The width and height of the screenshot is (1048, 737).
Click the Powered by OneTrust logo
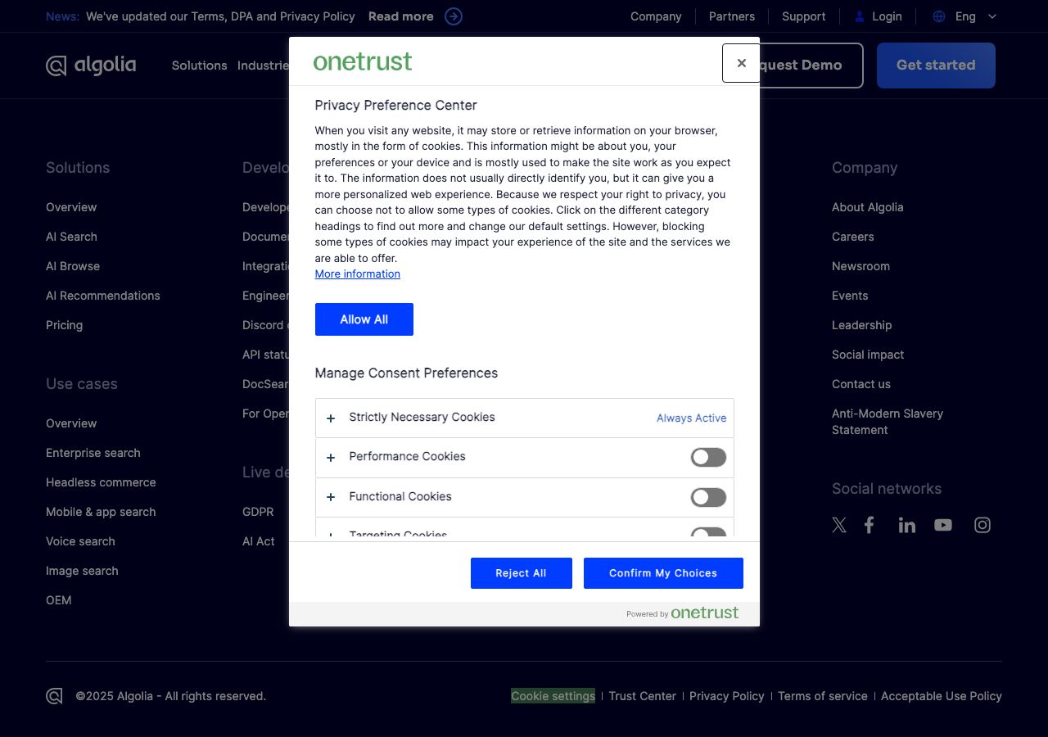(704, 613)
